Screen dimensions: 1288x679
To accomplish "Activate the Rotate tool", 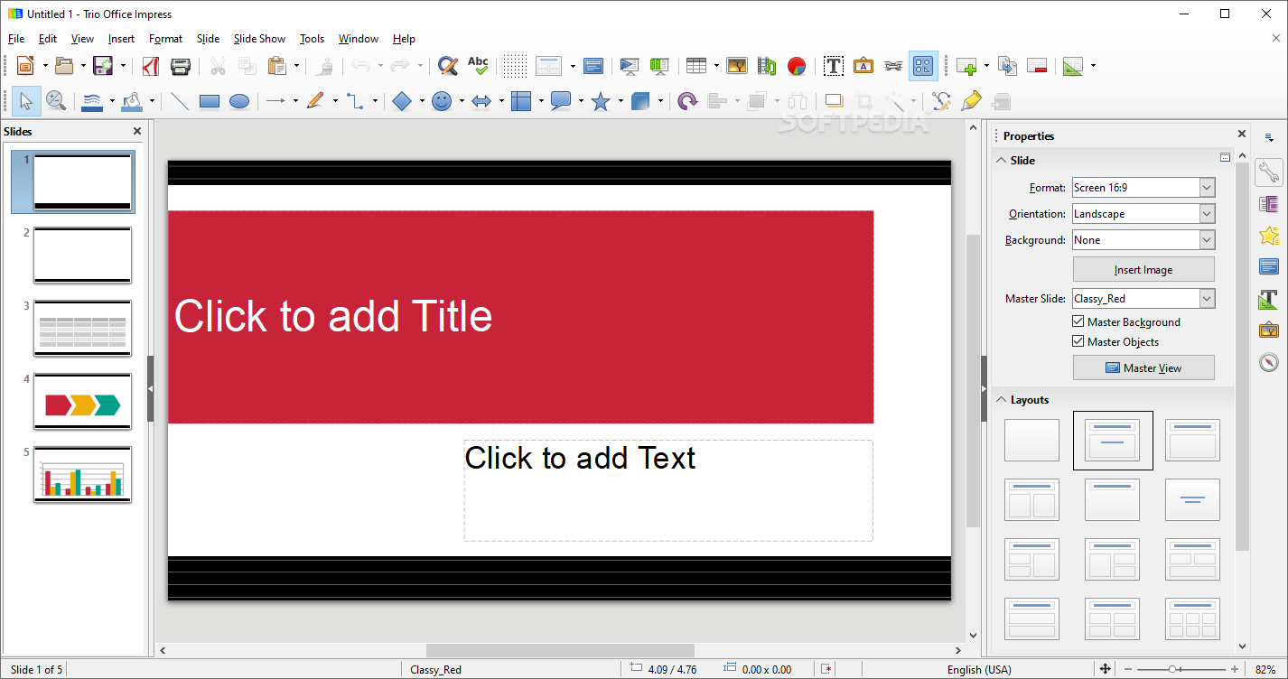I will coord(688,101).
